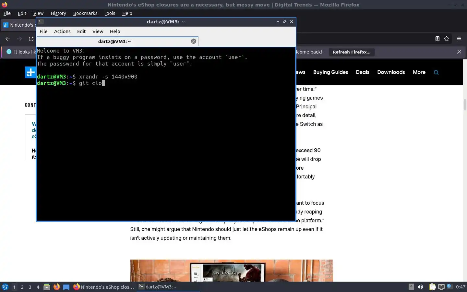Click the Refresh Firefox button
The image size is (467, 292).
[352, 52]
